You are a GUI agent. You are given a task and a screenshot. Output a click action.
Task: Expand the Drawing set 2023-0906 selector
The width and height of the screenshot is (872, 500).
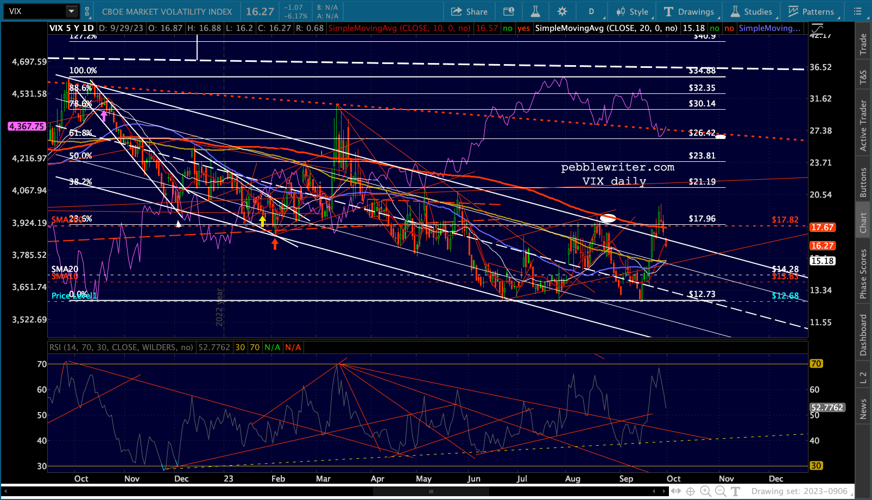(799, 491)
